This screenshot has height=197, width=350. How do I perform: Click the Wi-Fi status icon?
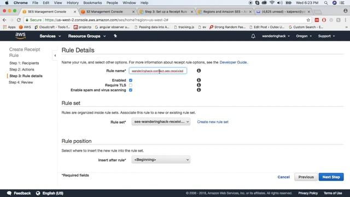272,3
